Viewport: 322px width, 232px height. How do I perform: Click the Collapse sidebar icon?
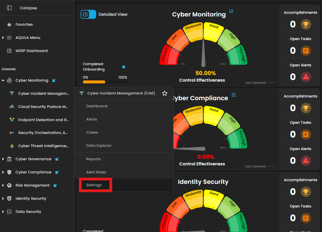[x=9, y=8]
